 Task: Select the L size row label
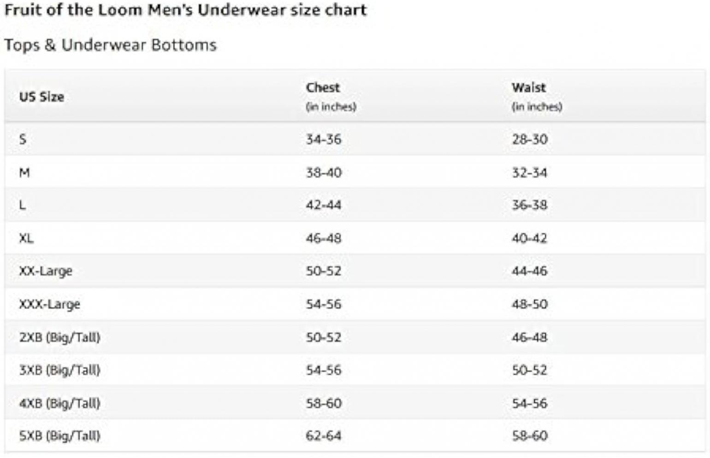[x=22, y=205]
